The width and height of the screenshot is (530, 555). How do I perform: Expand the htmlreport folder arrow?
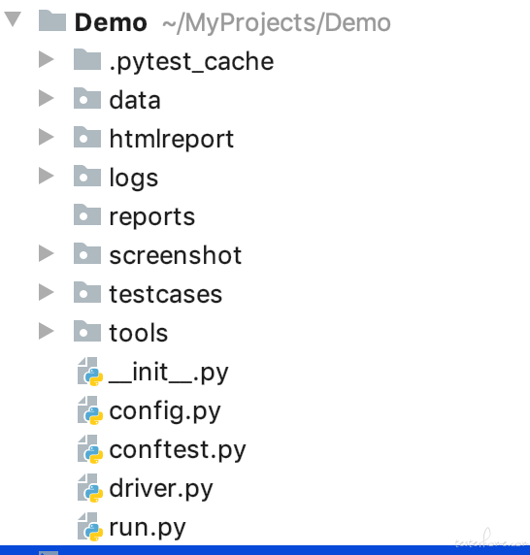pos(47,137)
